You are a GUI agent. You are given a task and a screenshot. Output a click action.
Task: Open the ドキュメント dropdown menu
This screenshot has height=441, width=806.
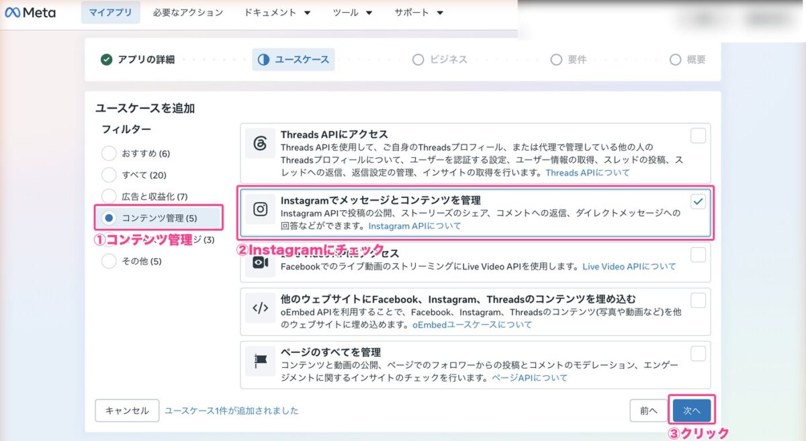click(277, 13)
